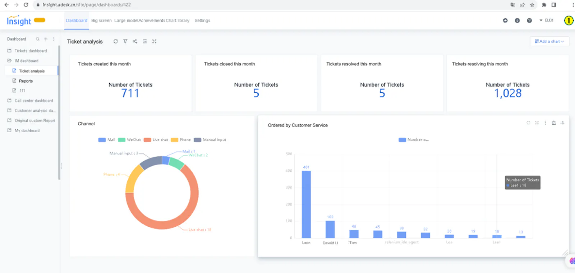Click the 711 tickets created value

coord(130,93)
